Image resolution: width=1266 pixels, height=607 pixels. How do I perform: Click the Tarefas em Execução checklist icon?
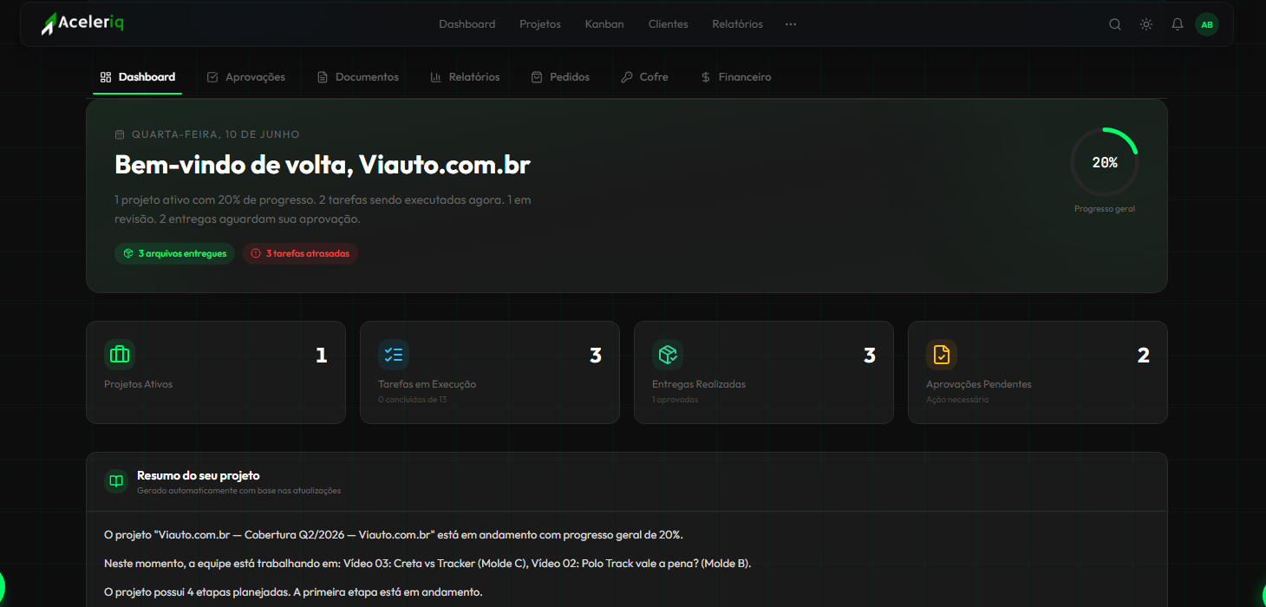click(x=394, y=355)
